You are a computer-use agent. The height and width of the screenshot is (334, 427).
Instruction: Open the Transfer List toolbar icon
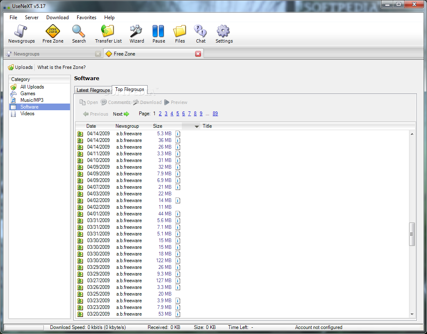tap(108, 34)
